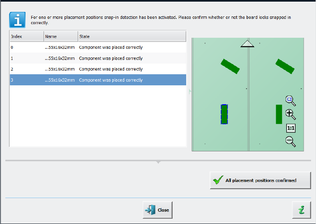The width and height of the screenshot is (316, 224).
Task: Click the white triangle marker on the board
Action: (247, 43)
